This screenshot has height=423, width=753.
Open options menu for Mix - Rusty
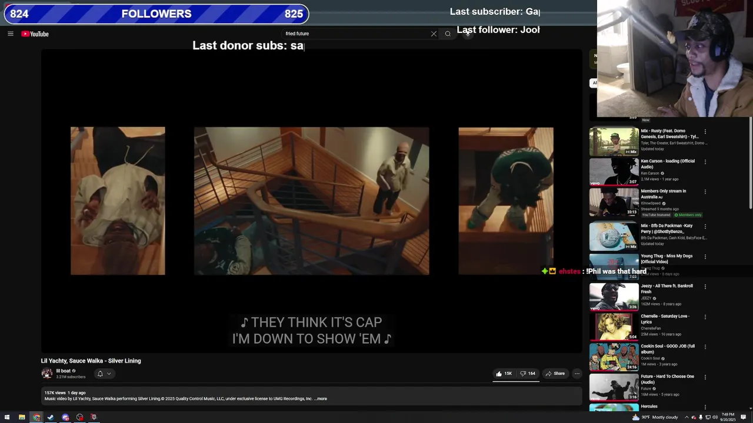pyautogui.click(x=705, y=132)
